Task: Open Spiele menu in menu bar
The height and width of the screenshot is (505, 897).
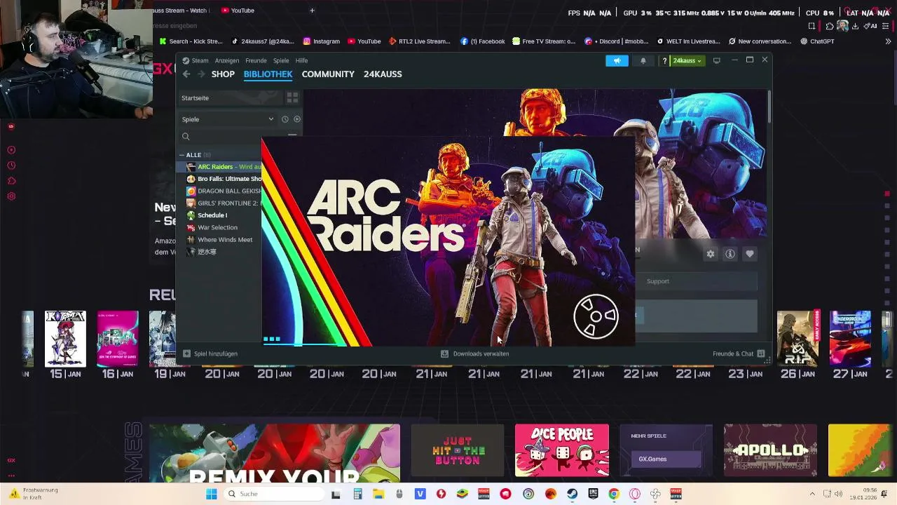Action: tap(281, 60)
